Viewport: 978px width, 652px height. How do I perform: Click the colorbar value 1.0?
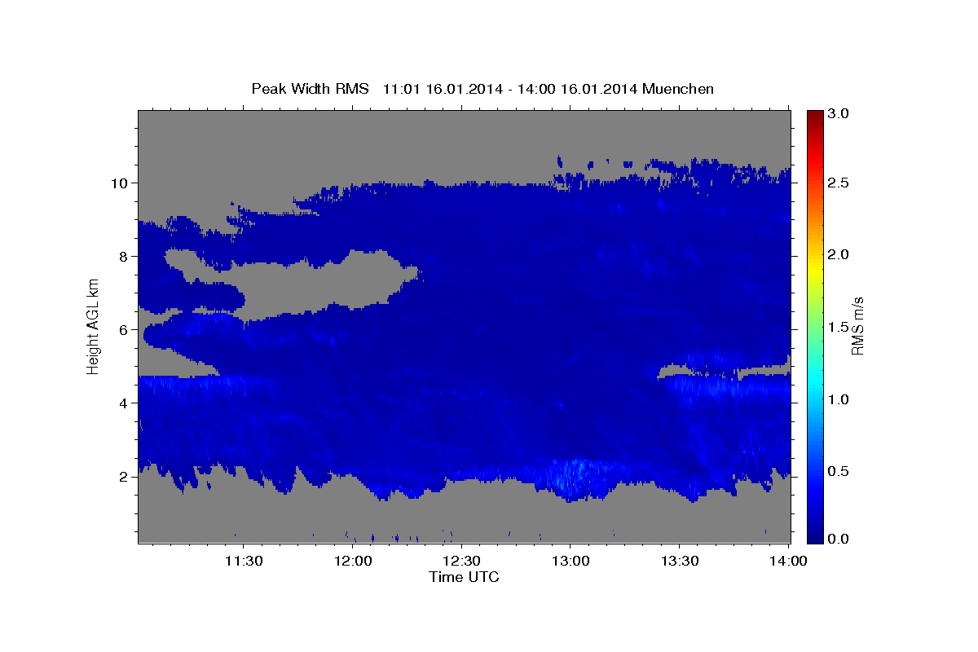[840, 399]
